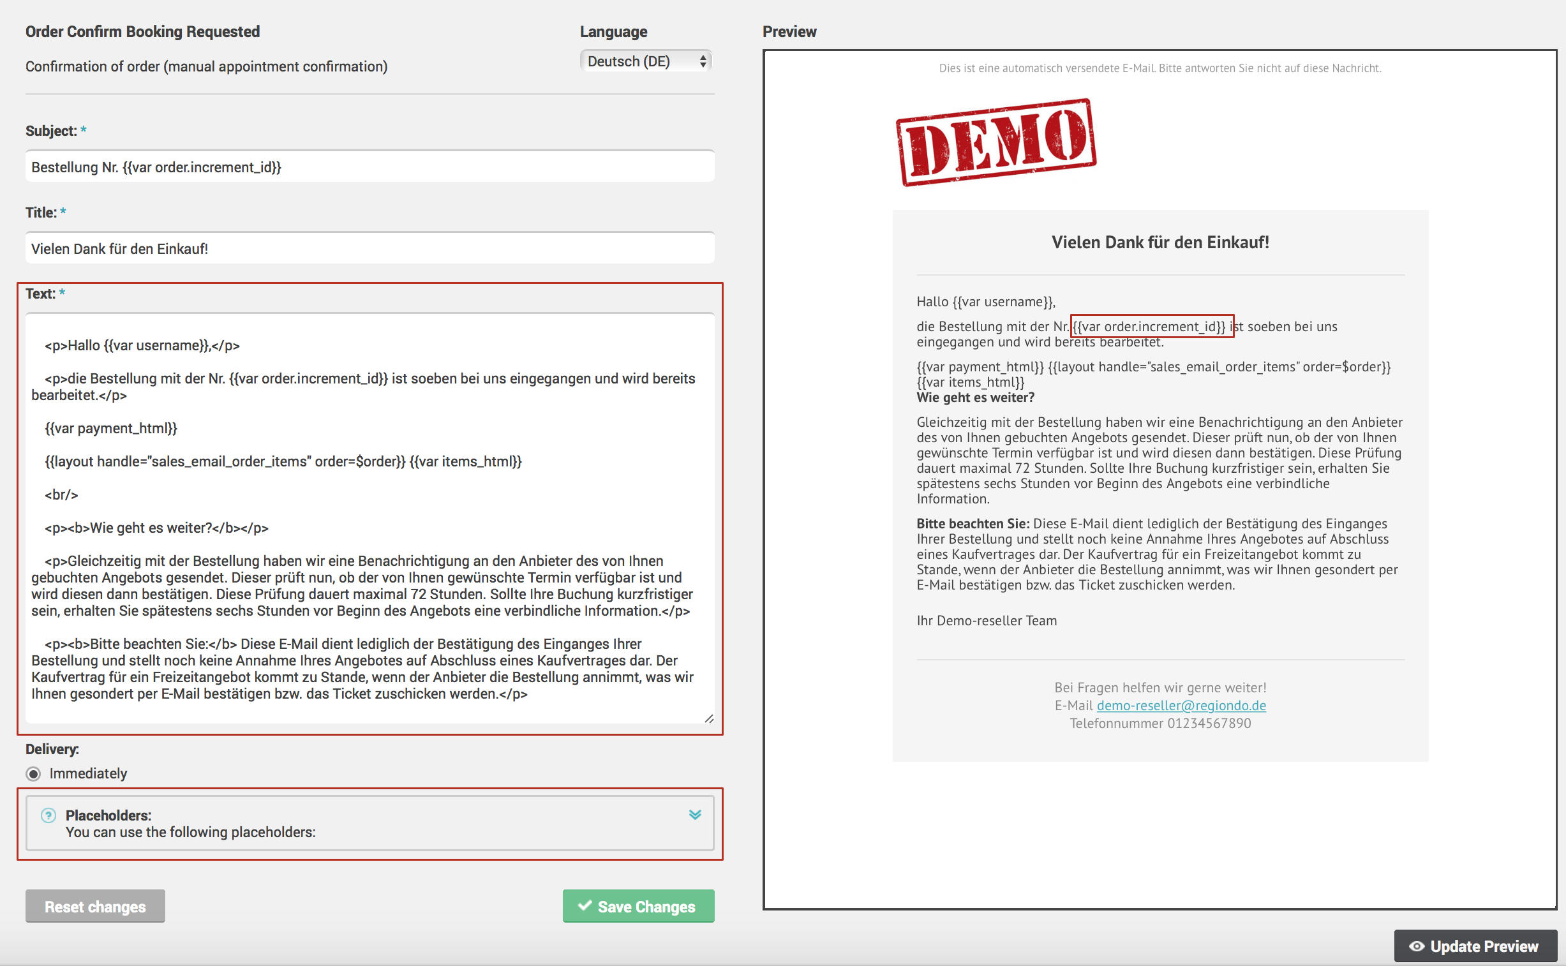Click the DEMO logo in the preview
This screenshot has height=966, width=1566.
click(996, 142)
